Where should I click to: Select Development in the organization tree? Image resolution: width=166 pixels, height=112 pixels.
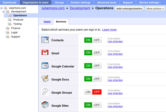coord(19,12)
